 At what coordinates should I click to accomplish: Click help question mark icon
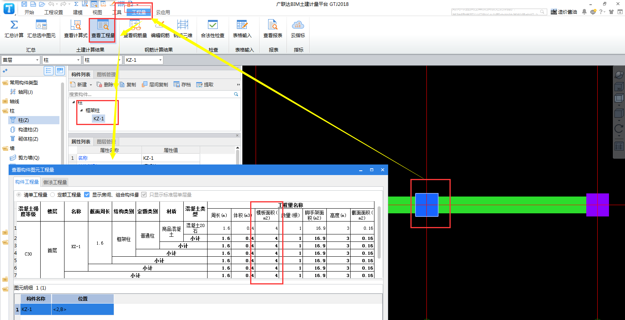click(x=601, y=12)
